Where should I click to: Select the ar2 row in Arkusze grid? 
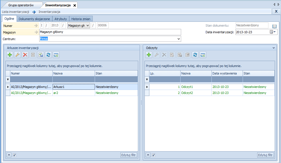click(72, 93)
